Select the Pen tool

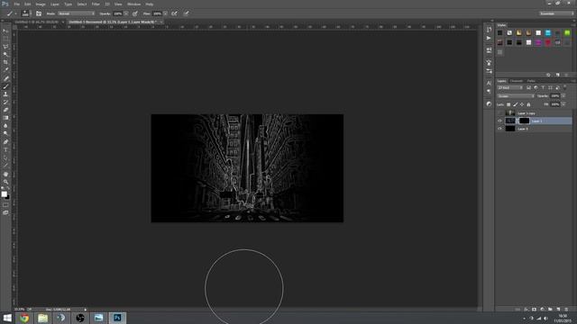point(5,142)
